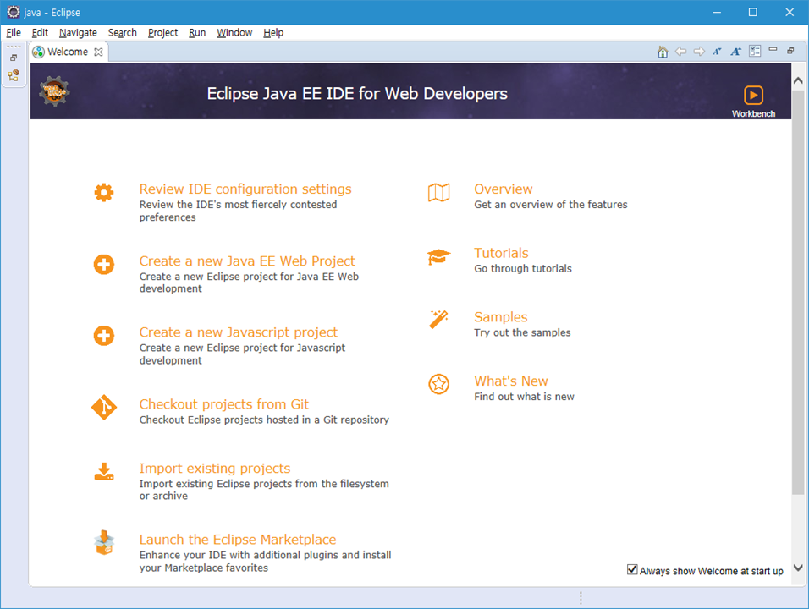The width and height of the screenshot is (809, 609).
Task: Click "Find out what is new" text
Action: pyautogui.click(x=524, y=396)
